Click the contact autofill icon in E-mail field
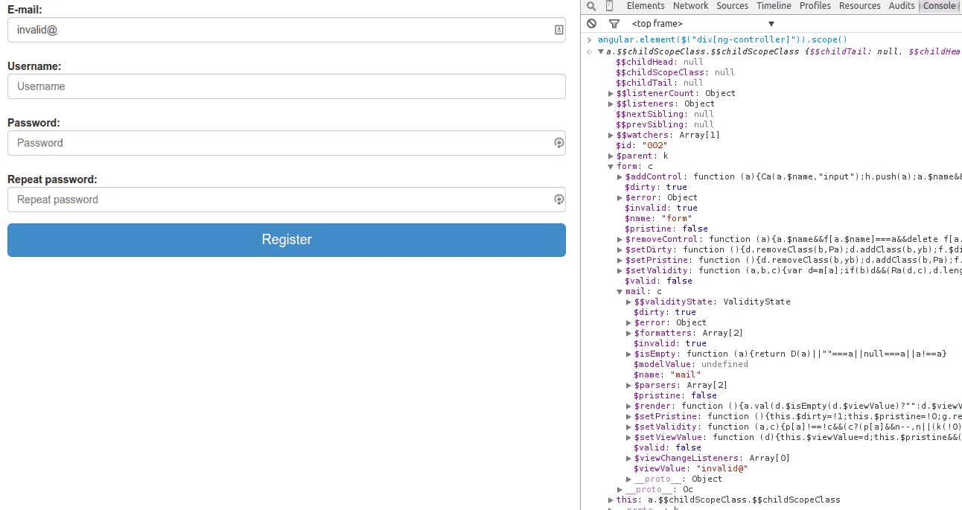 558,30
